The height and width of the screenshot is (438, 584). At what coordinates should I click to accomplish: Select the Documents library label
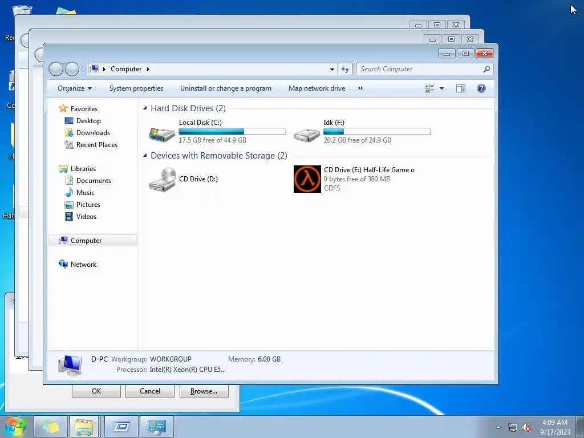pyautogui.click(x=94, y=181)
